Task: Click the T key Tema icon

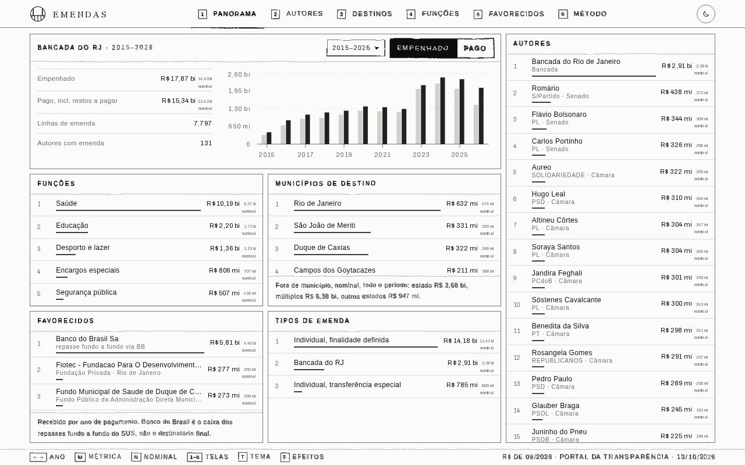Action: [243, 457]
